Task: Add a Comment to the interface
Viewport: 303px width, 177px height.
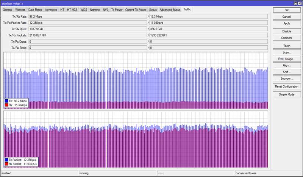Action: click(x=287, y=38)
